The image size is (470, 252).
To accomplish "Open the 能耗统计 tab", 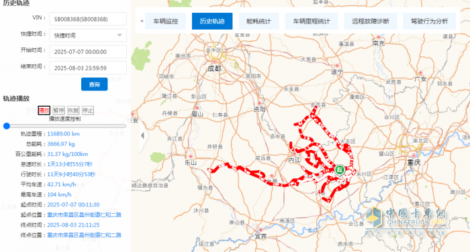I will pyautogui.click(x=258, y=21).
